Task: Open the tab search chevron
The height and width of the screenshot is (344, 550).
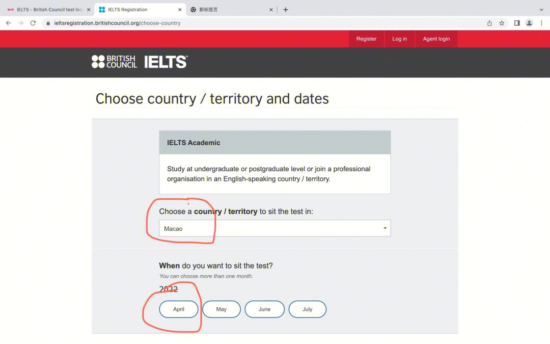Action: tap(541, 10)
